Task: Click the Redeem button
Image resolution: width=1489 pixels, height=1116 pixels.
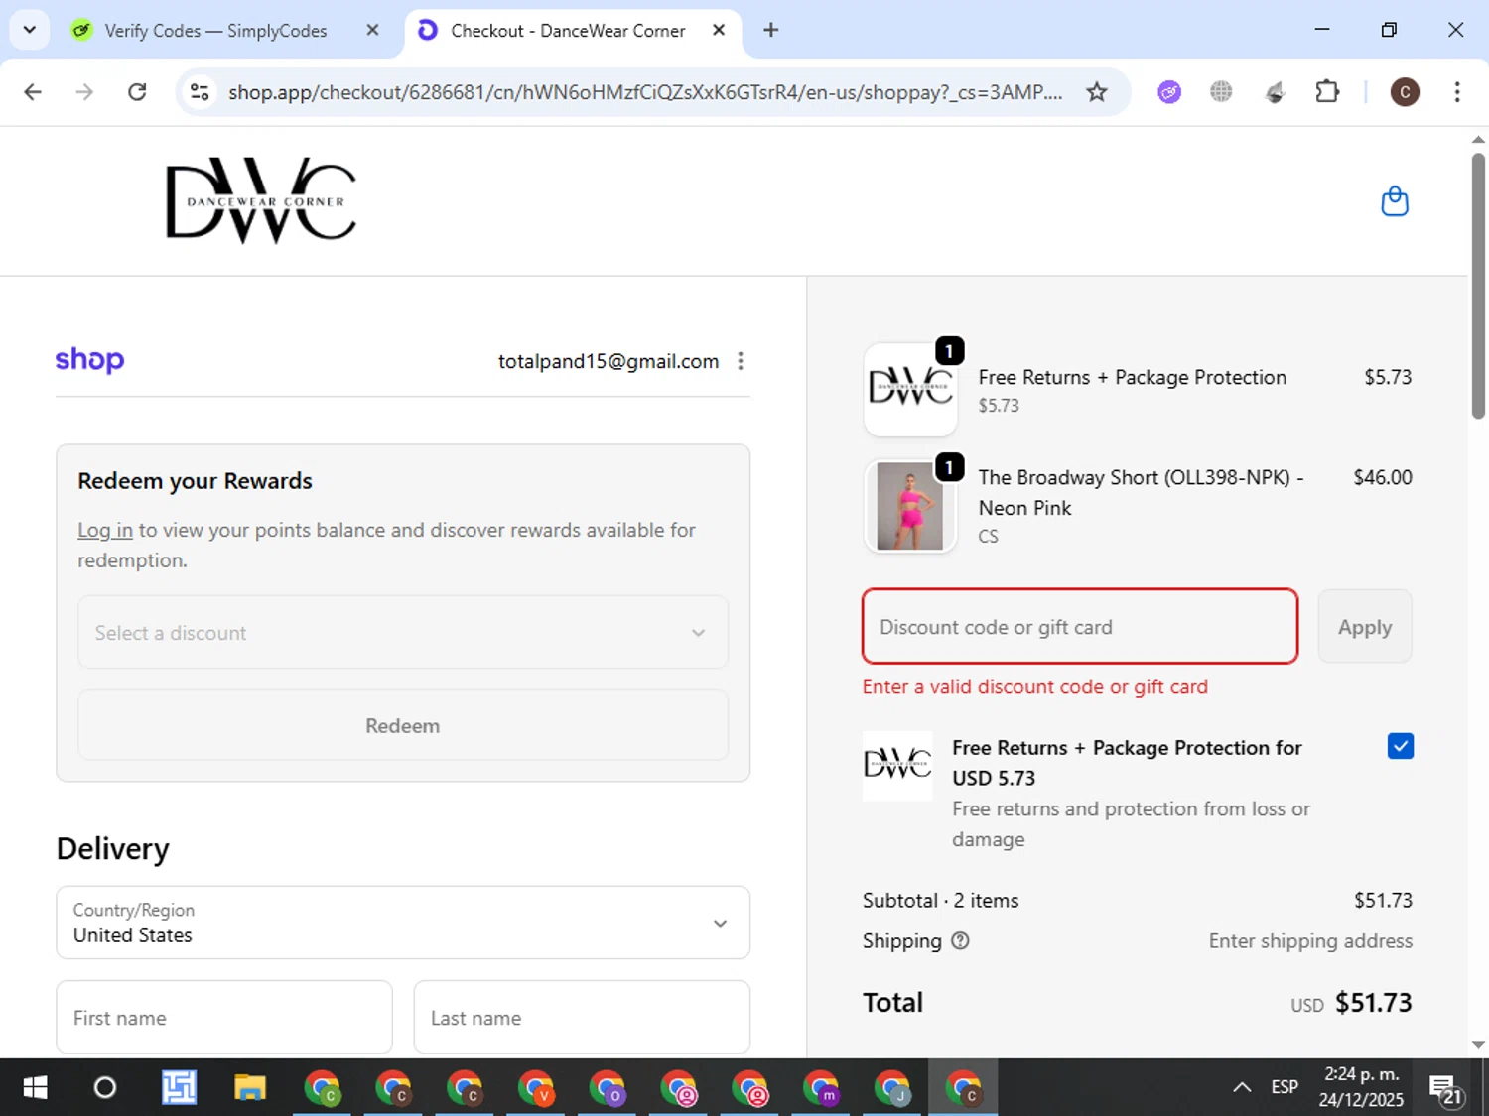Action: pos(403,725)
